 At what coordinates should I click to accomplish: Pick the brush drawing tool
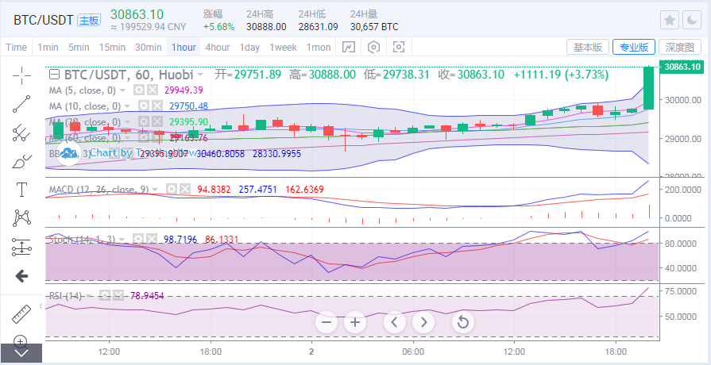coord(21,161)
